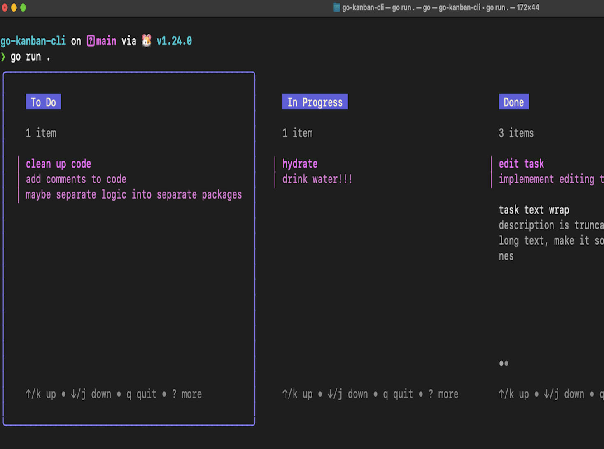This screenshot has height=449, width=604.
Task: Click the wrapped 'nes' text line
Action: tap(506, 256)
